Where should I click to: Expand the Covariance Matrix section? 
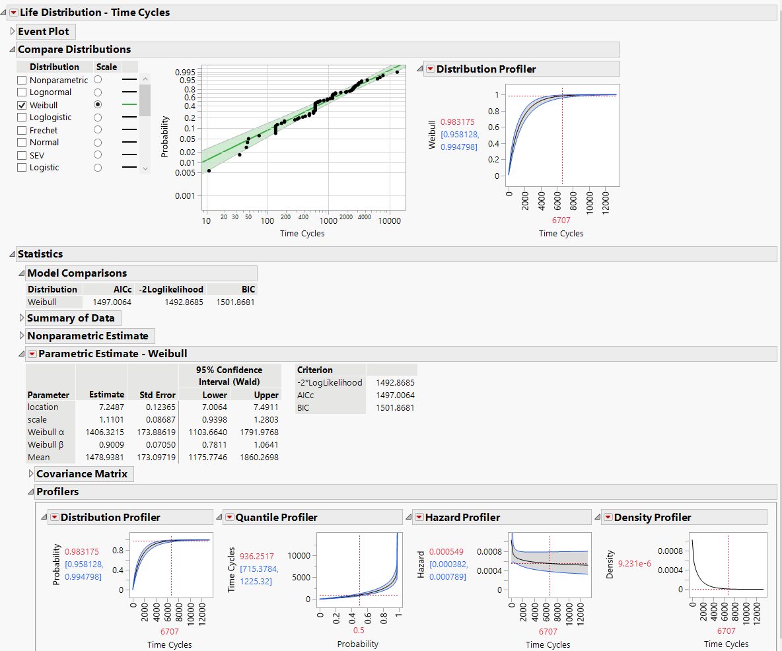click(30, 474)
